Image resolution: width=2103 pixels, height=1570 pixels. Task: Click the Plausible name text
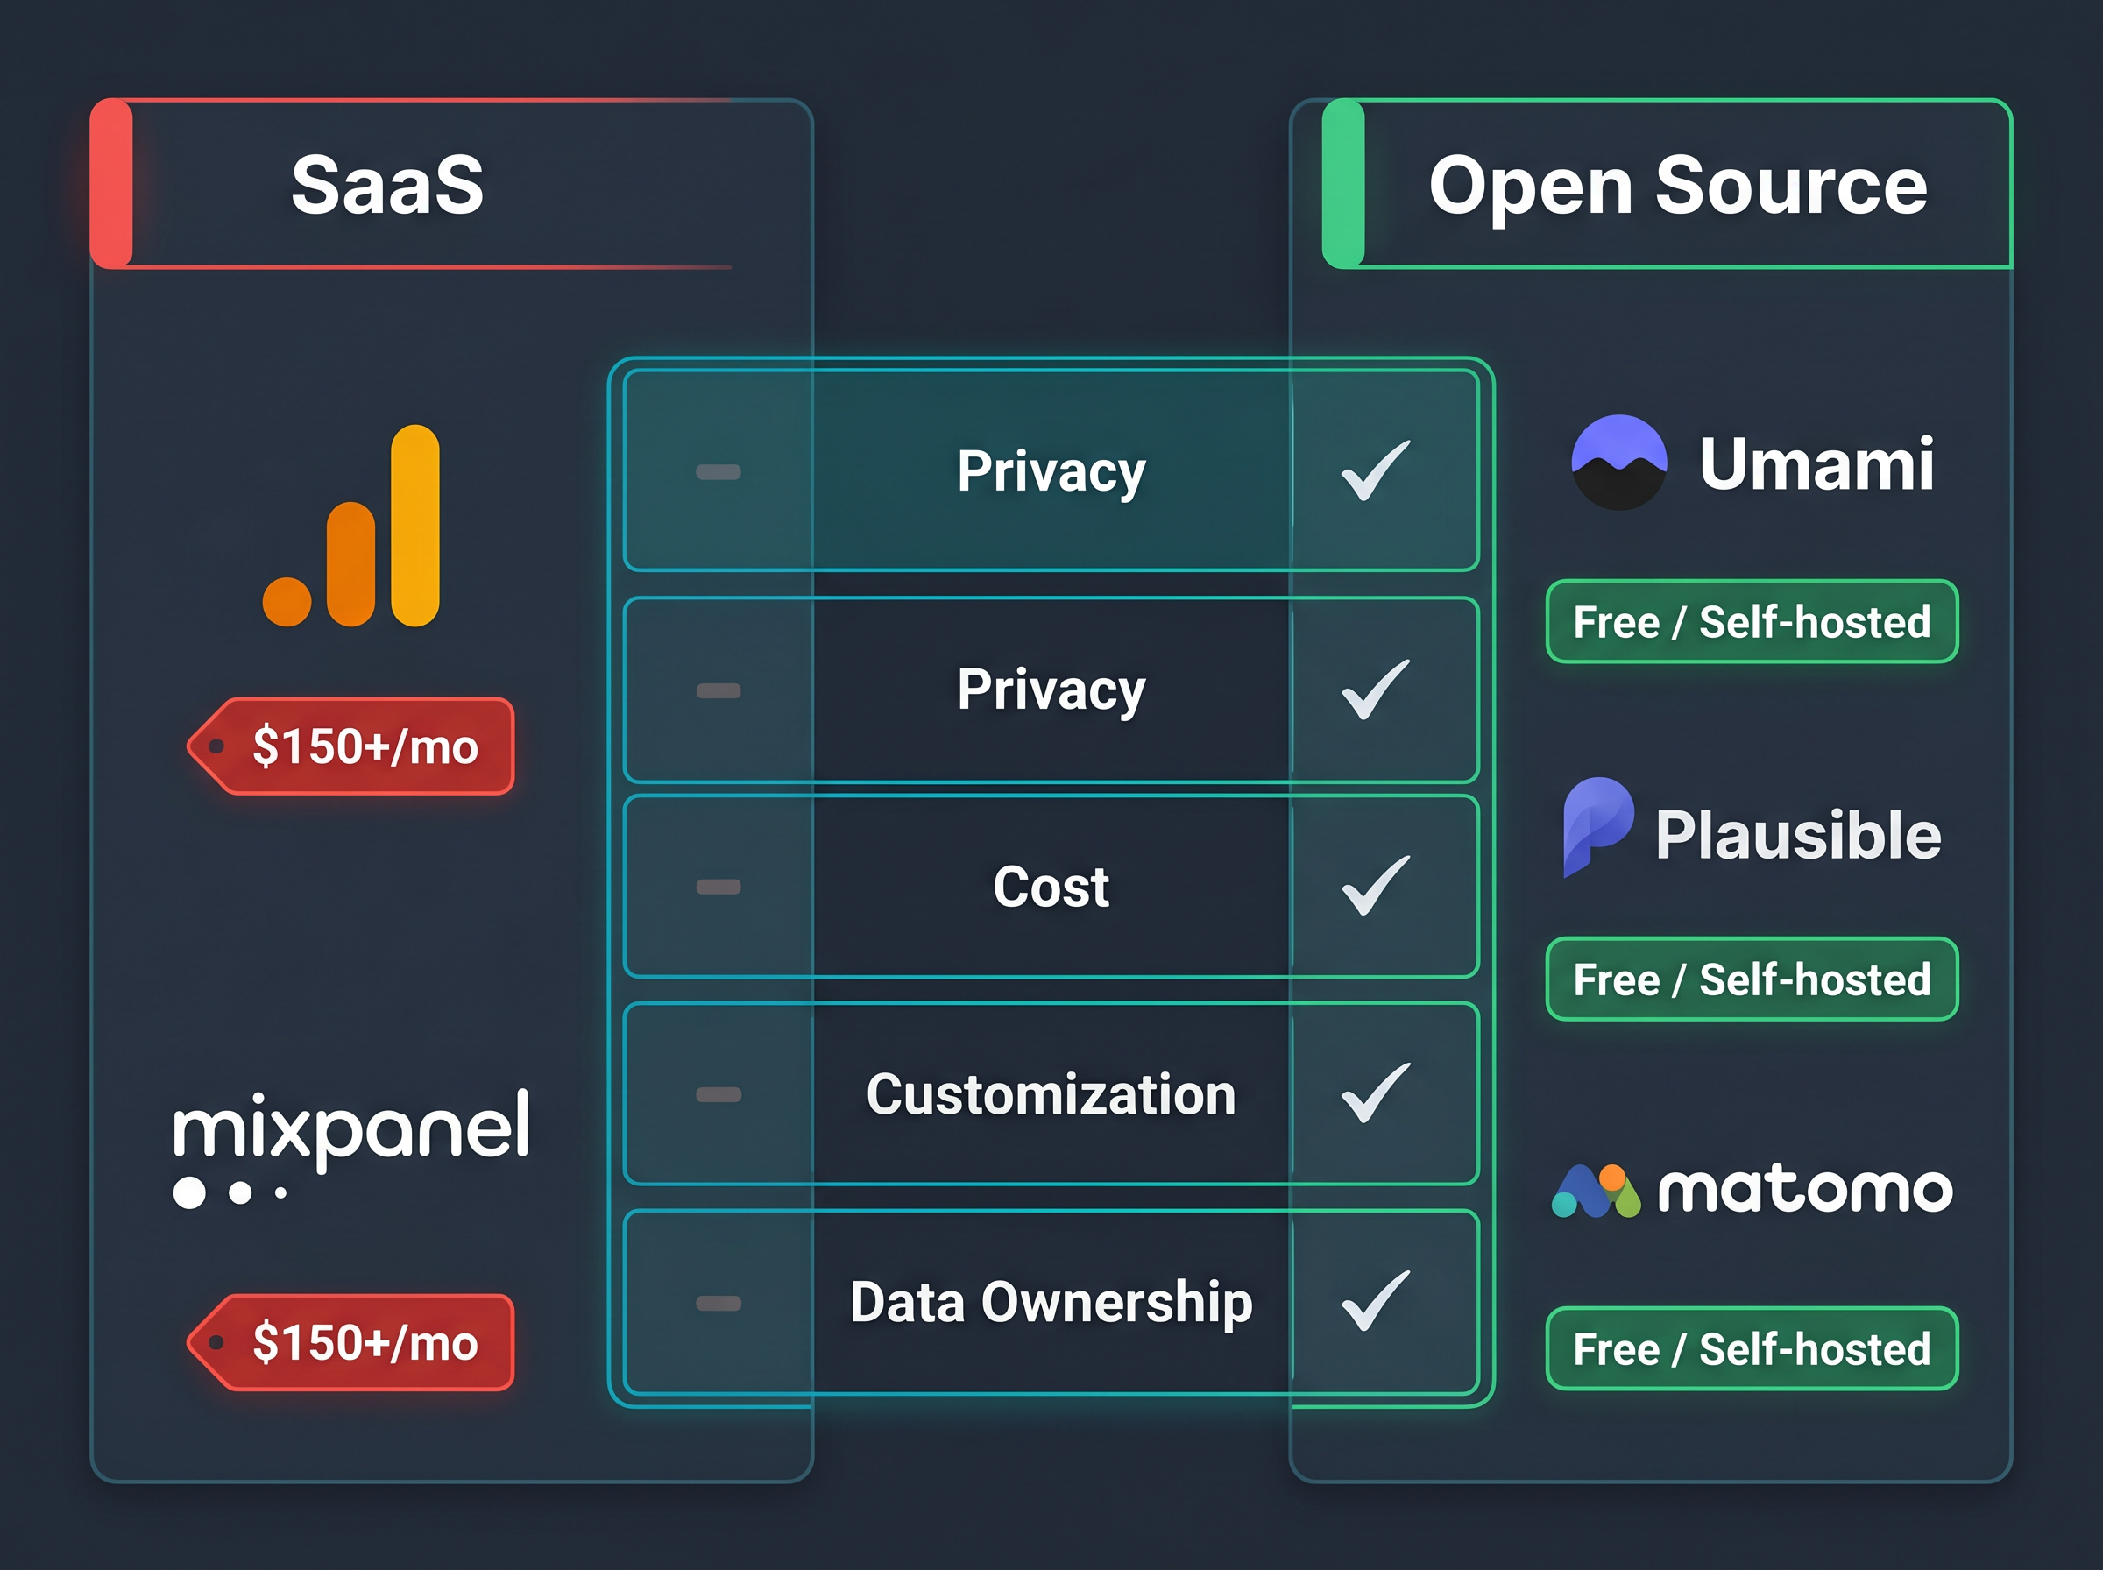click(x=1798, y=834)
